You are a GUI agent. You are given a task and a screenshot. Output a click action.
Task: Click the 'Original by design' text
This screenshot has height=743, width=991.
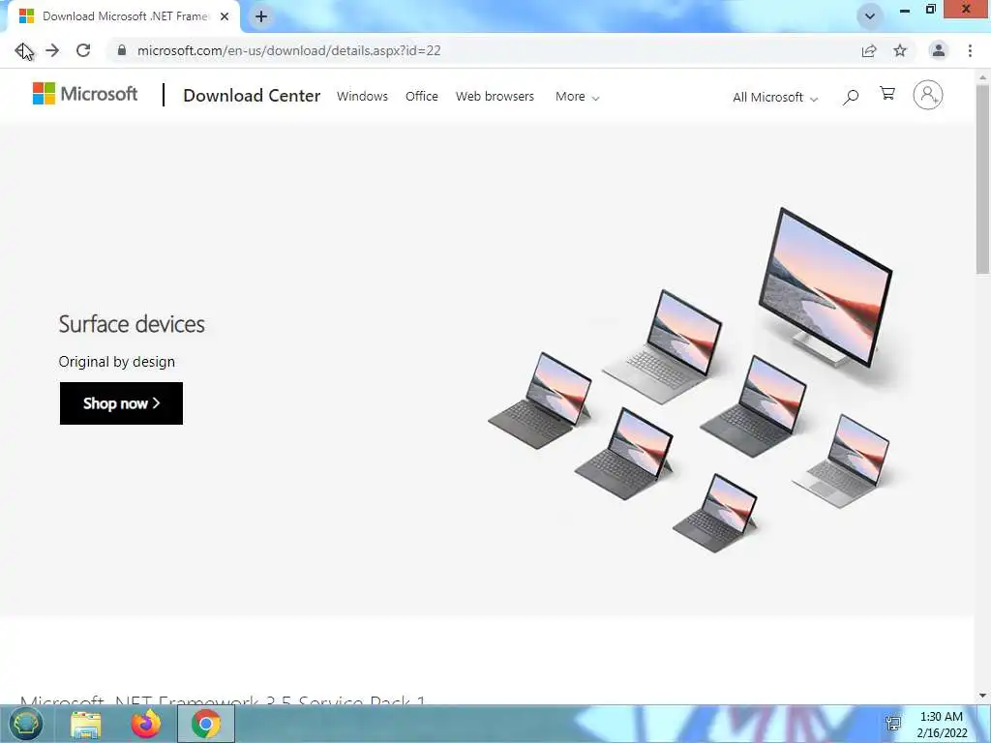click(x=117, y=362)
